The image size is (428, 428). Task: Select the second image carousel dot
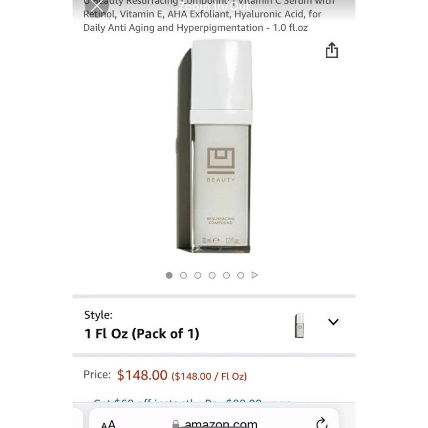tap(183, 275)
